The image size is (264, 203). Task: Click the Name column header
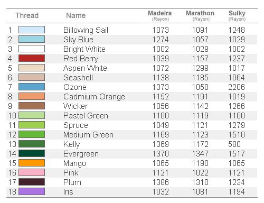pyautogui.click(x=76, y=15)
